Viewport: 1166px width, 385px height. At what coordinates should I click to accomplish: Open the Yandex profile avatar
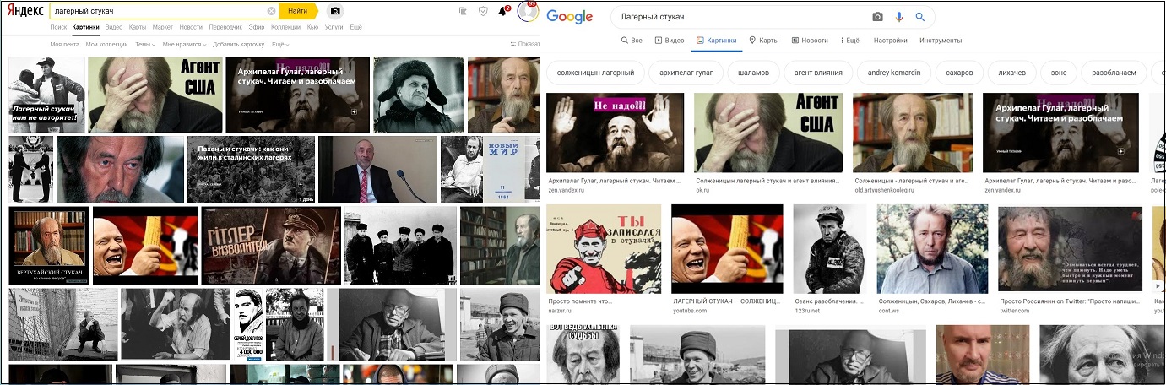tap(528, 12)
